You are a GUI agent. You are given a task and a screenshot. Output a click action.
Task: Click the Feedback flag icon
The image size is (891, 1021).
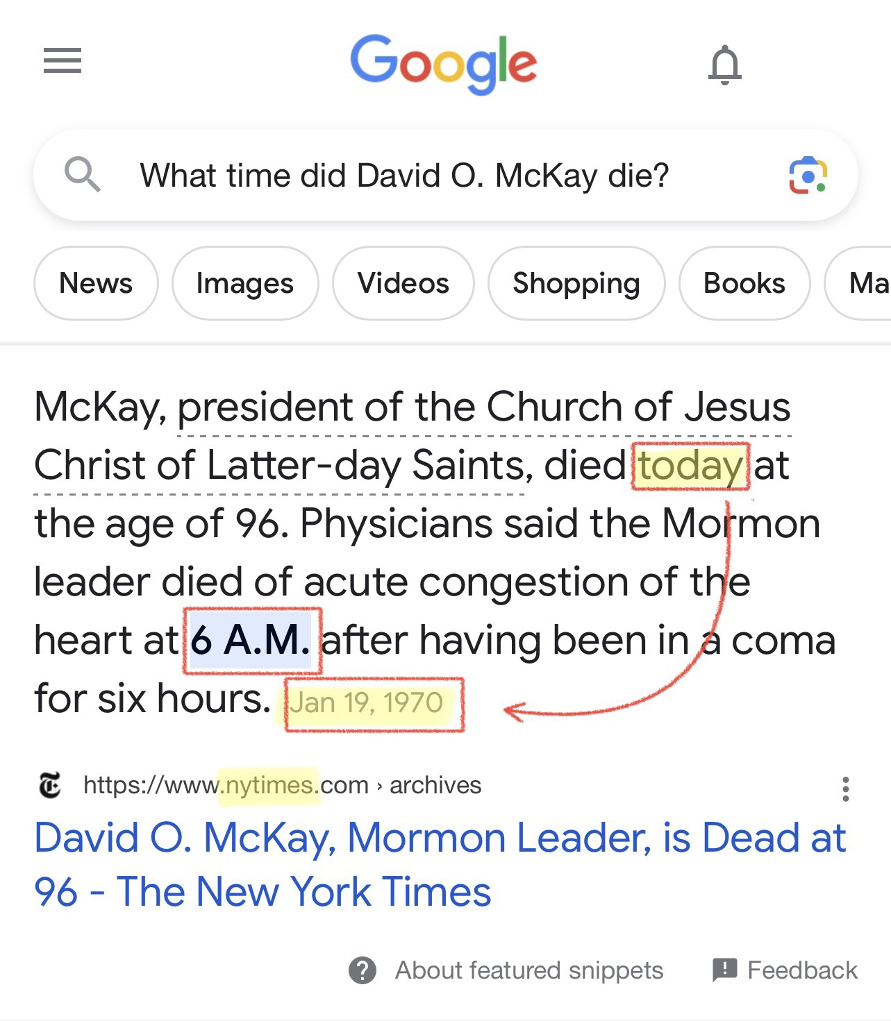coord(724,969)
